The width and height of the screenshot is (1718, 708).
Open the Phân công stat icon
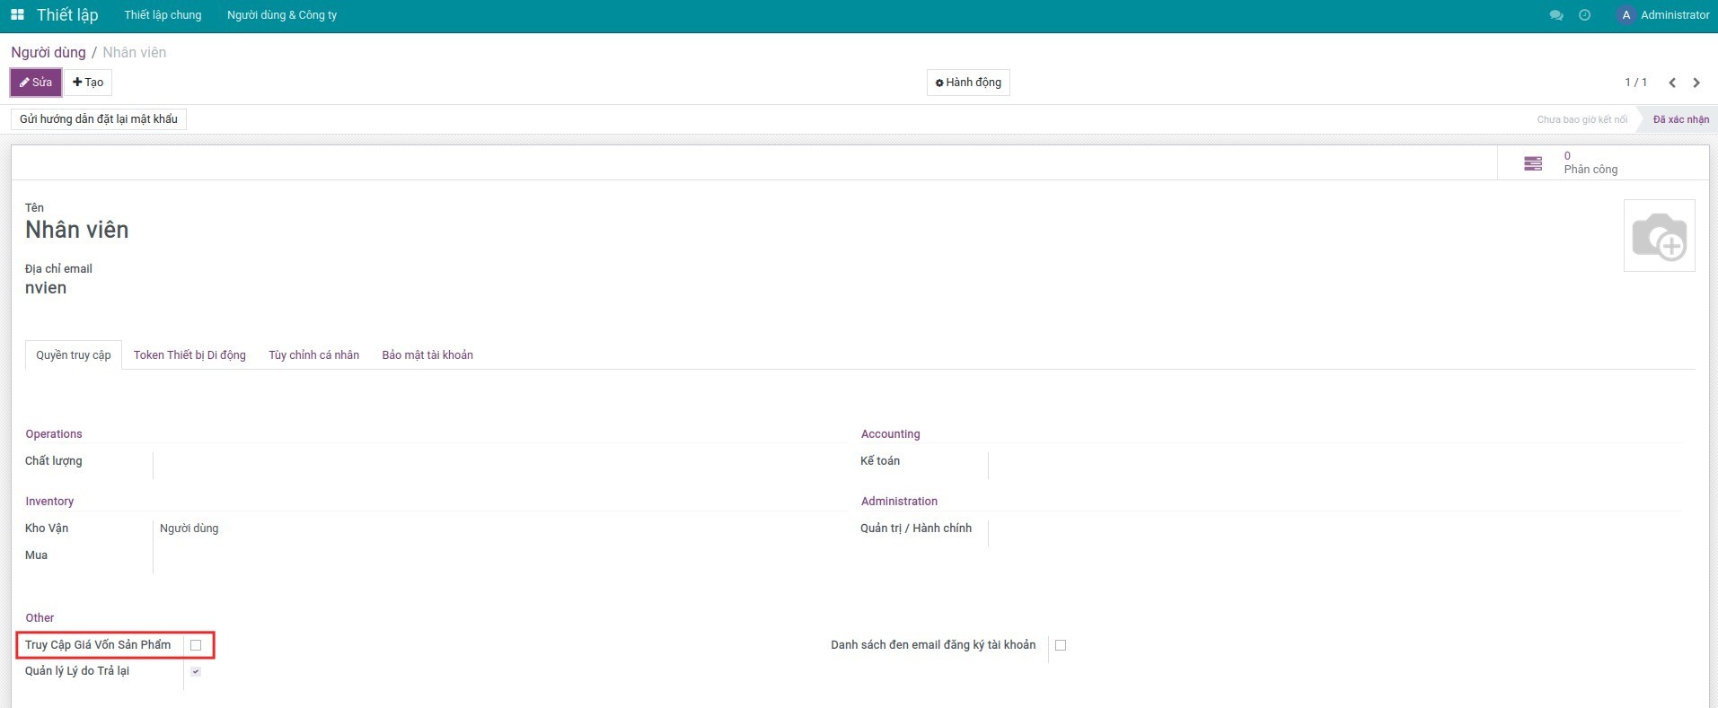coord(1533,163)
